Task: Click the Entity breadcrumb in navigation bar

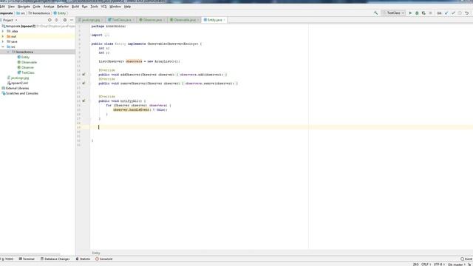Action: click(x=60, y=13)
